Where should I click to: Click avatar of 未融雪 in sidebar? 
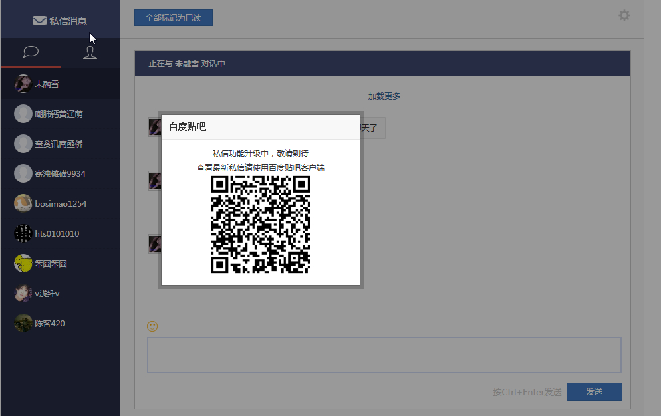pos(23,84)
